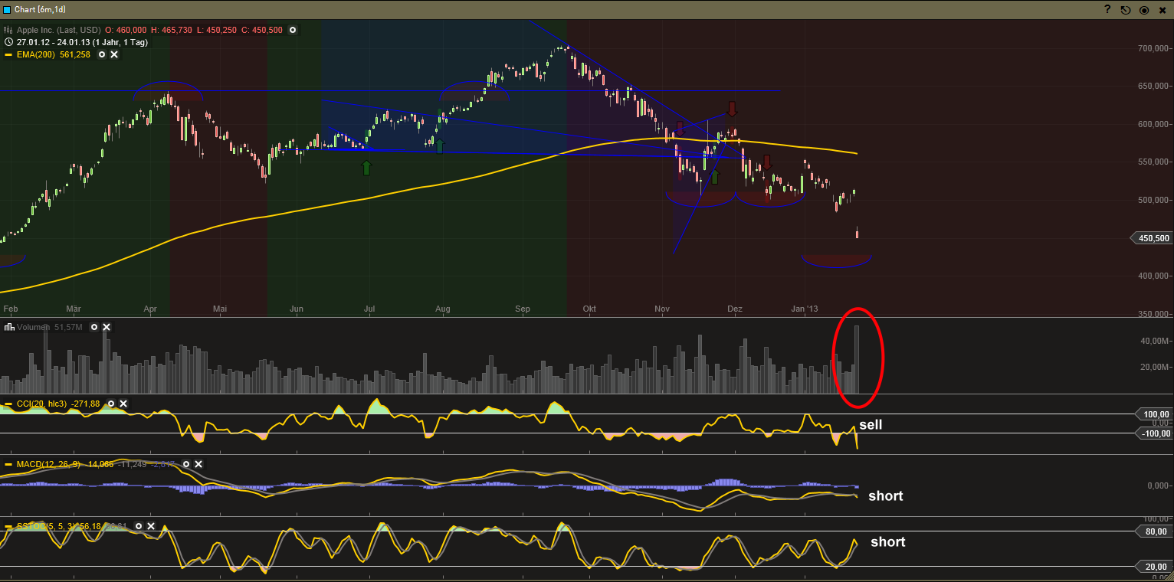Reset the chart with the undo arrow
1174x582 pixels.
1126,10
